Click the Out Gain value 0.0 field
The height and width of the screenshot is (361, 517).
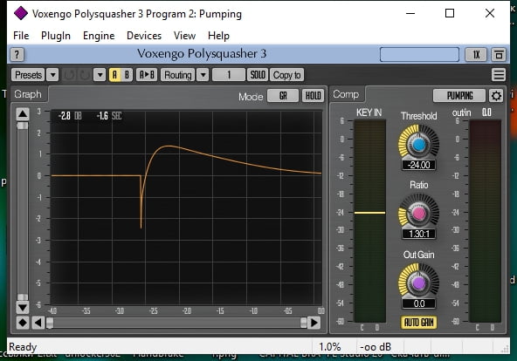coord(418,303)
